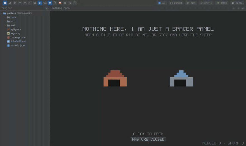Click the .gitignore git file icon
This screenshot has height=146, width=246.
(8, 29)
